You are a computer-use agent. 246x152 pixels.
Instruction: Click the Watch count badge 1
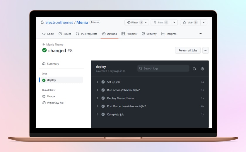141,23
